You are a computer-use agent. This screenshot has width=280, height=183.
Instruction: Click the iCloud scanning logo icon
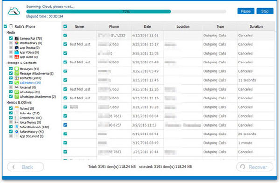point(14,11)
